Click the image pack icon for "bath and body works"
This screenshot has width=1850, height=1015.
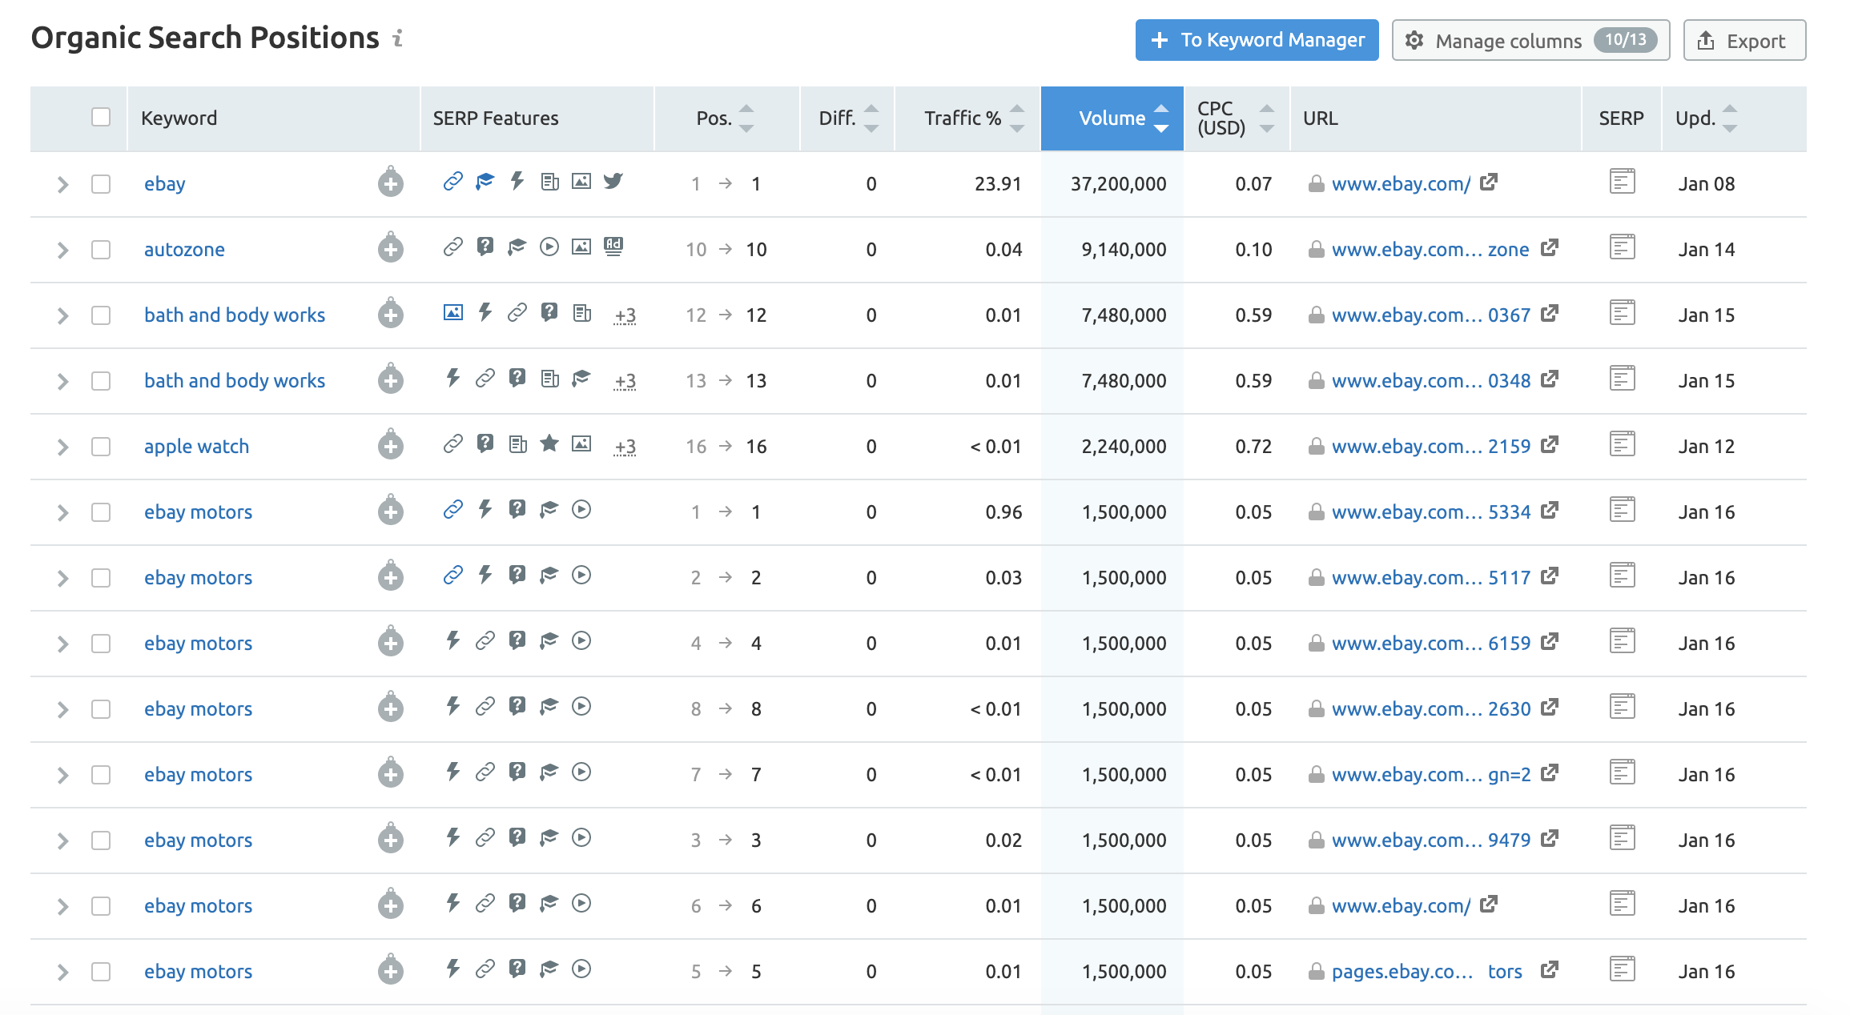(x=452, y=314)
